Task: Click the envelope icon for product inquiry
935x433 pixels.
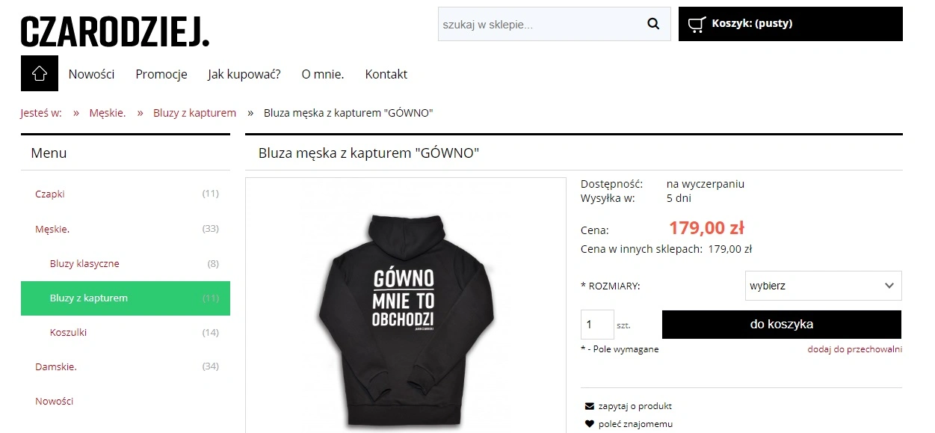Action: coord(589,406)
